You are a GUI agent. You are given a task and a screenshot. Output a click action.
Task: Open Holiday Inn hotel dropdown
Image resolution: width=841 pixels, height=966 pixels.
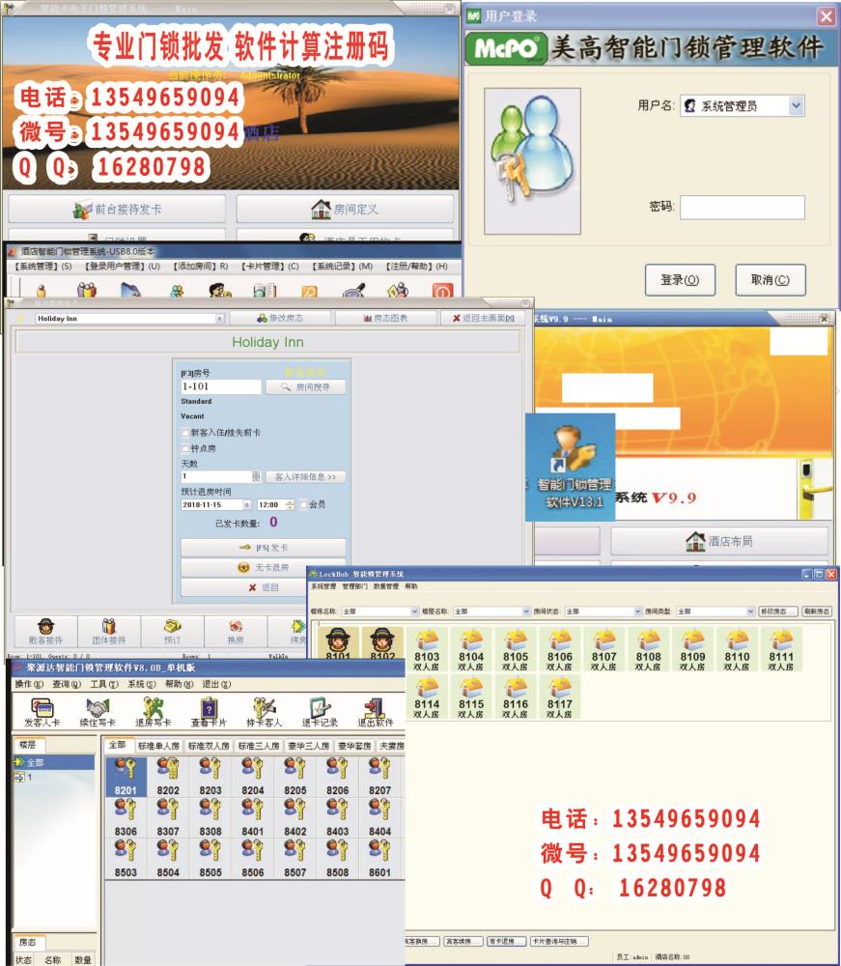219,319
